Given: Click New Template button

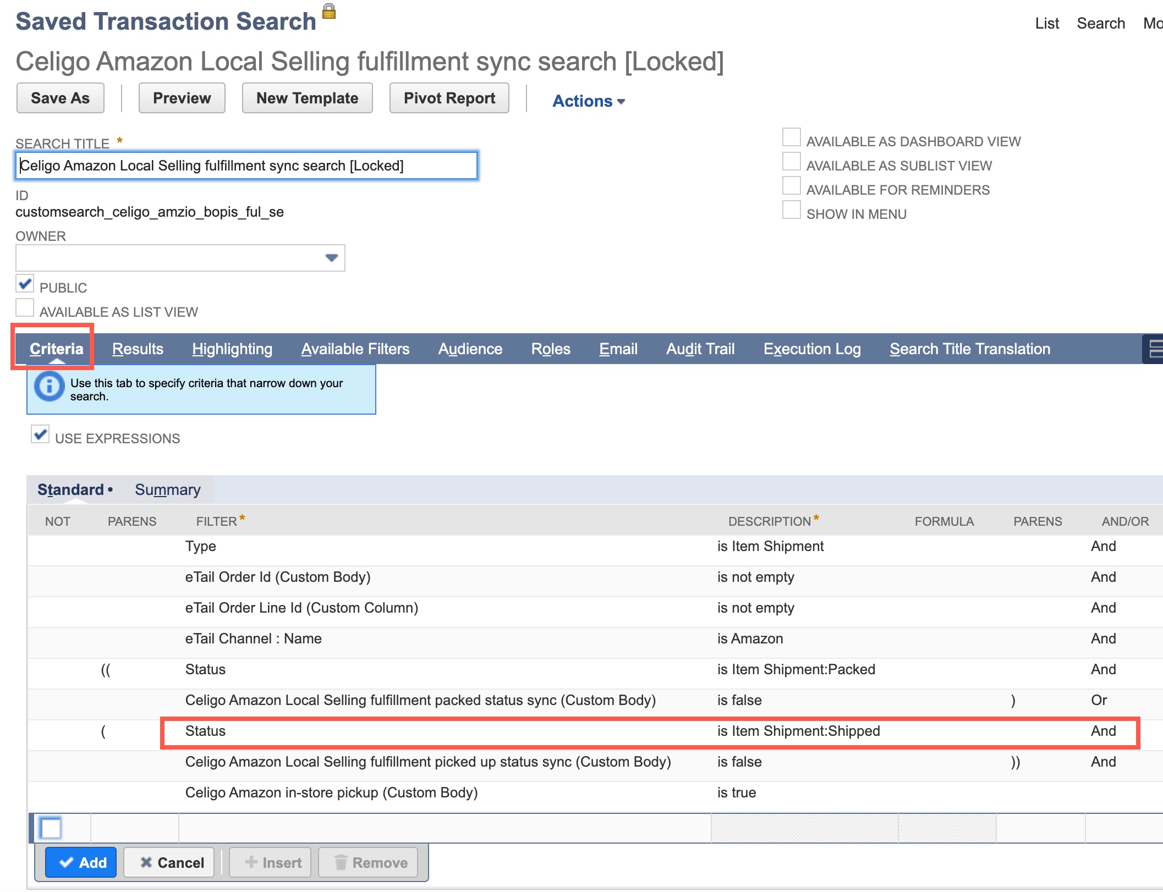Looking at the screenshot, I should [x=308, y=98].
